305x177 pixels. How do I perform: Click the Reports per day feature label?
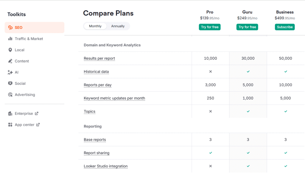point(98,85)
